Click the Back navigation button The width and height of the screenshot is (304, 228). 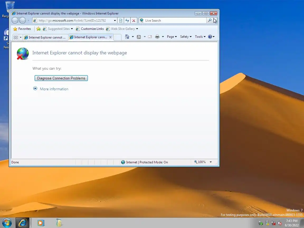[15, 20]
